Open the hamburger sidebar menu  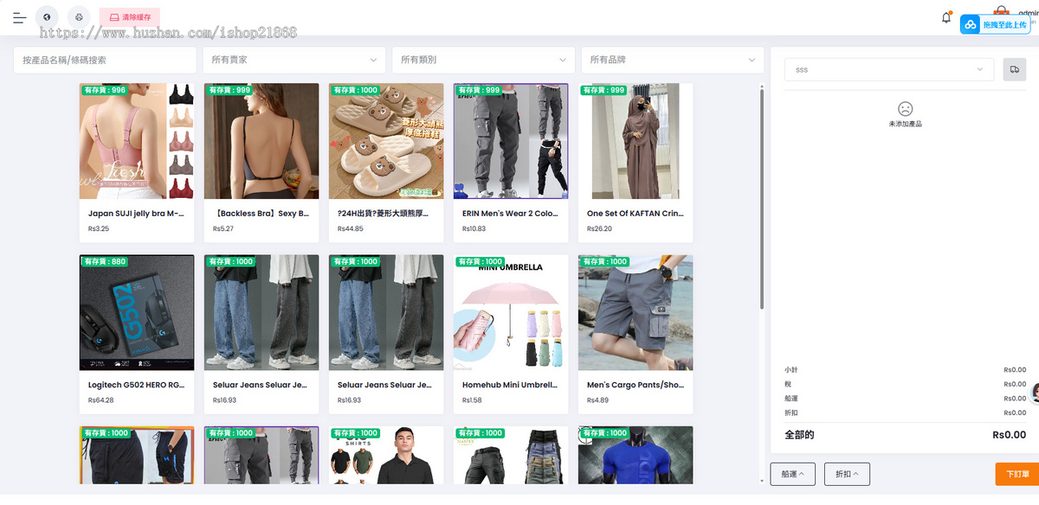coord(19,17)
